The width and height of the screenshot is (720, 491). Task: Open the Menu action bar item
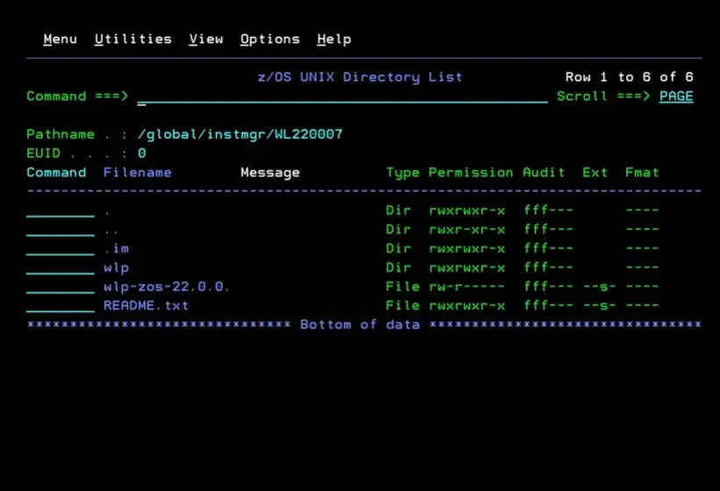(61, 39)
